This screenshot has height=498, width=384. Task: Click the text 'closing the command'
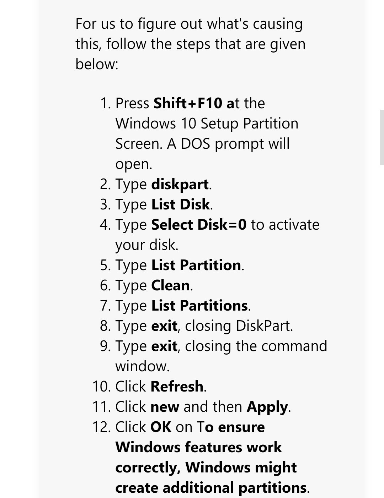point(256,346)
